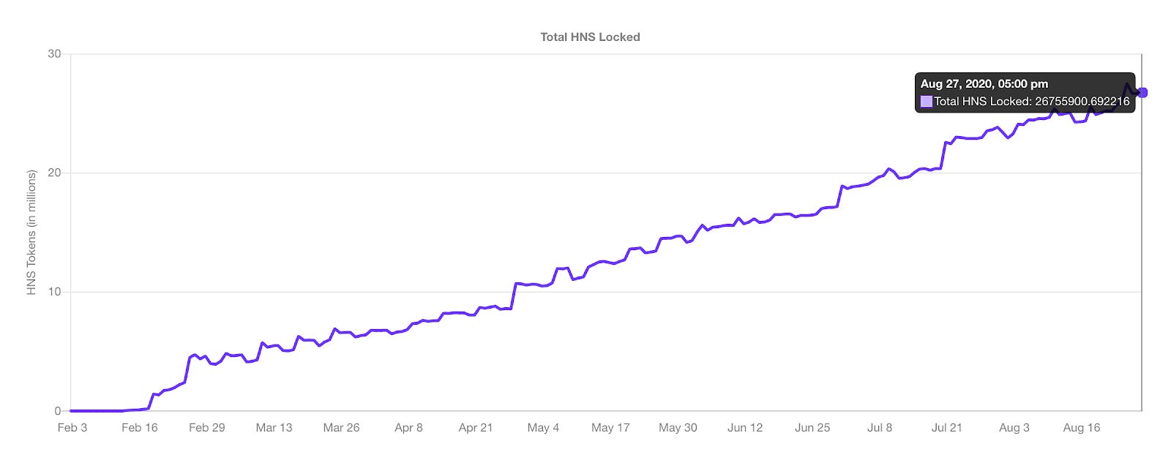Click the x-axis label 'Apr 8'

(x=408, y=428)
